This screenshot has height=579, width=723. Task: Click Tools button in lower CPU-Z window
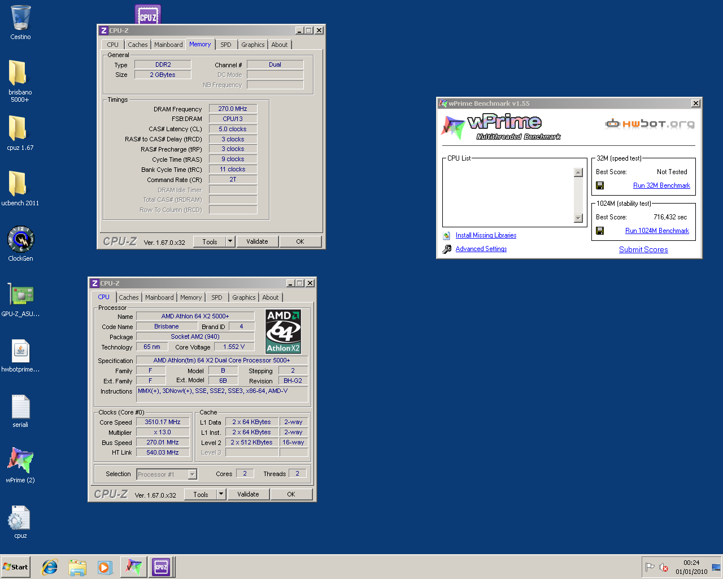click(x=201, y=494)
